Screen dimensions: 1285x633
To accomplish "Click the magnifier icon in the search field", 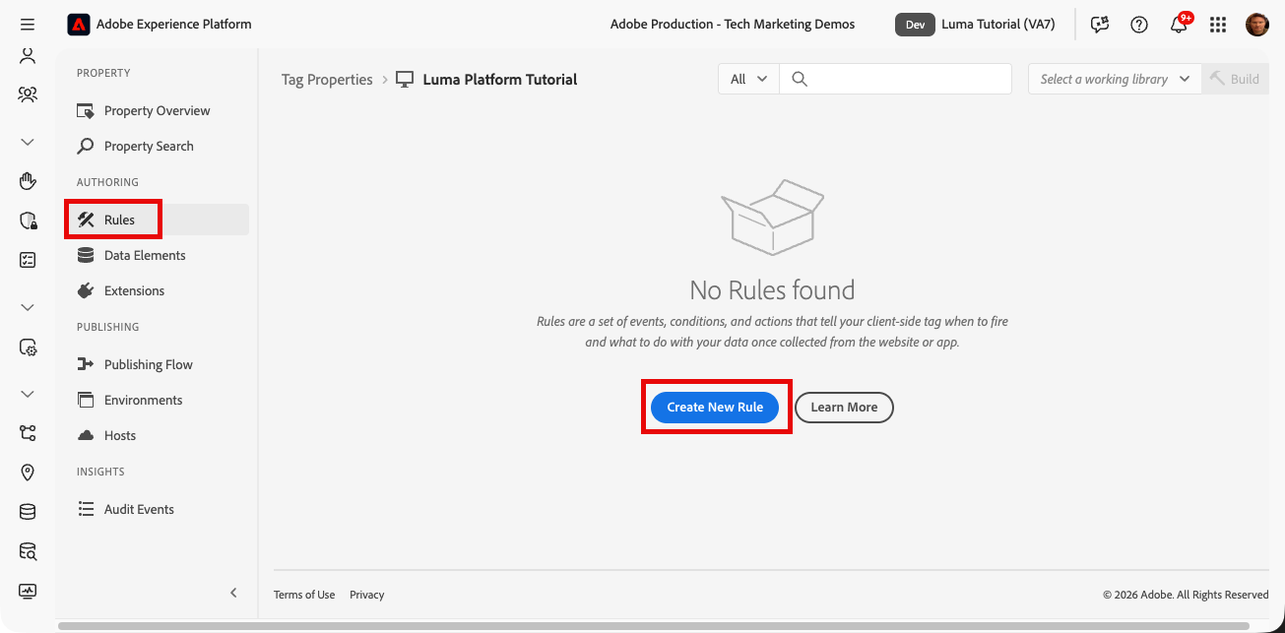I will click(800, 79).
